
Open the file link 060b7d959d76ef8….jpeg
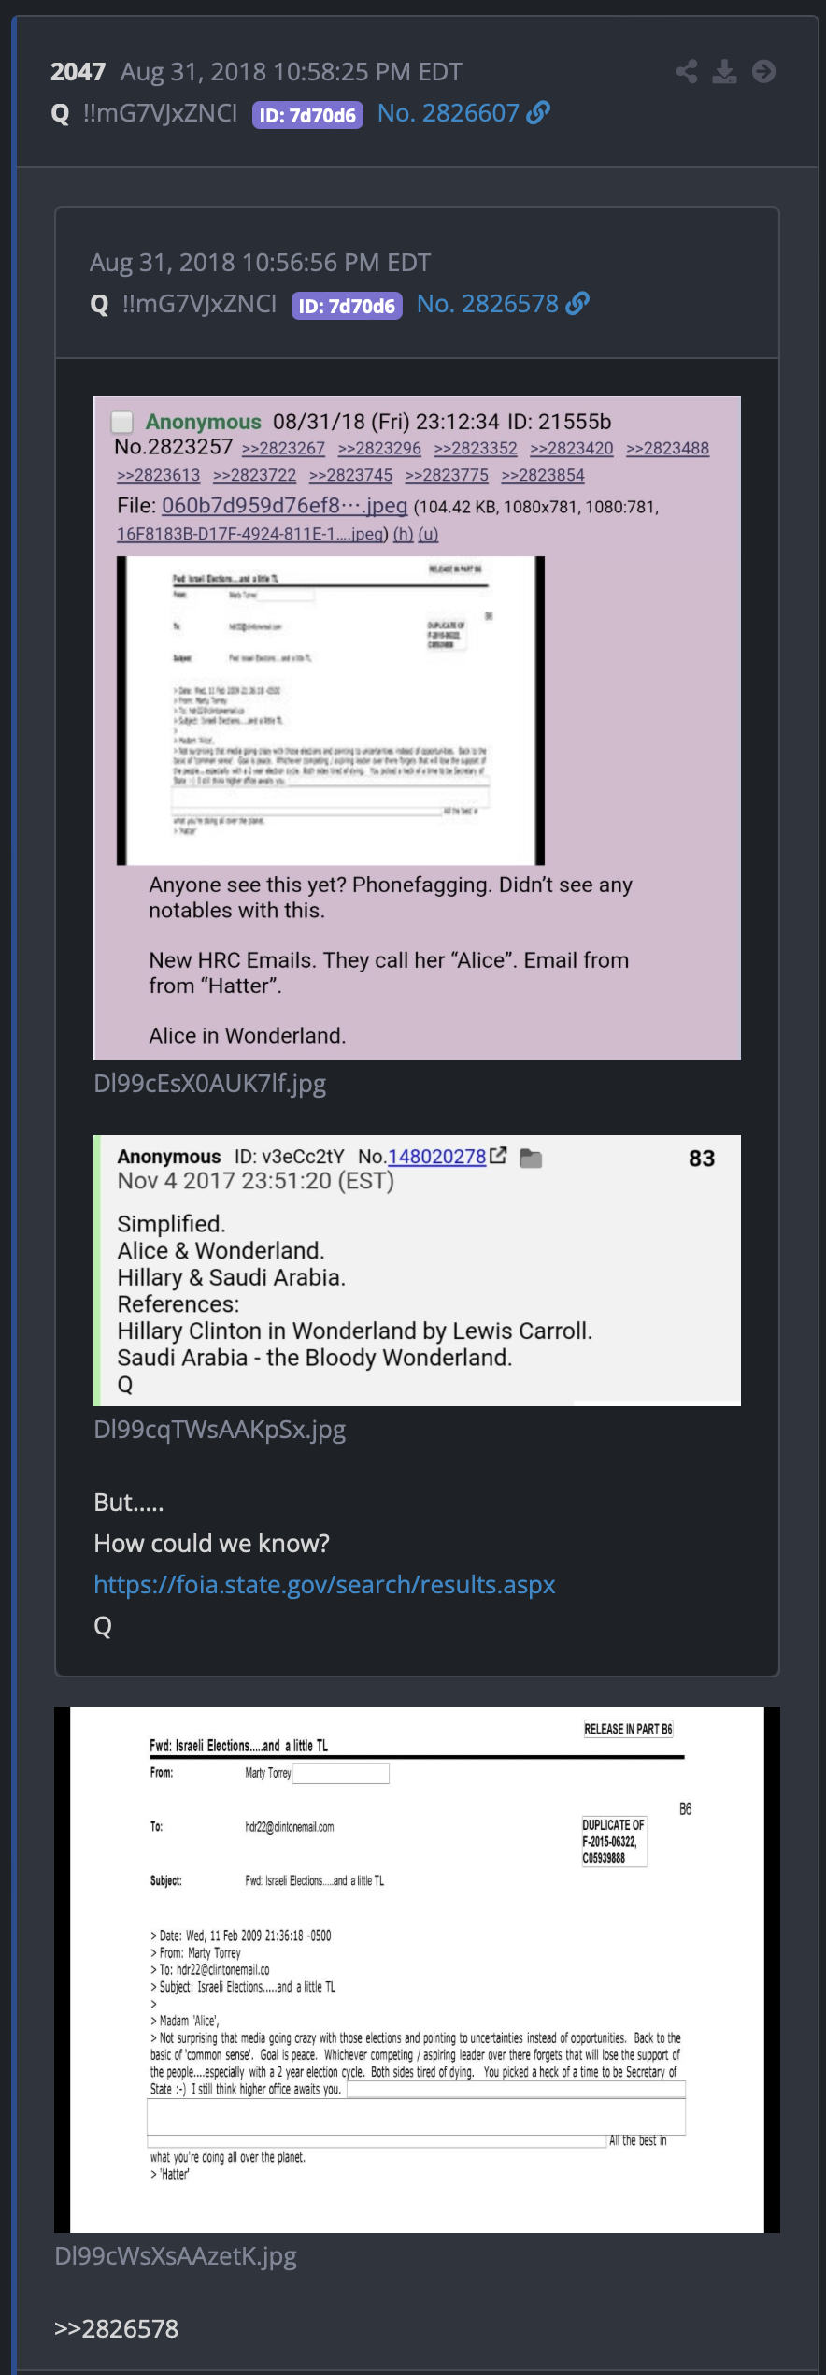point(285,506)
